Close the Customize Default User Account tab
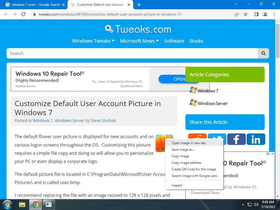Screen dimensions: 280x210 pos(129,5)
